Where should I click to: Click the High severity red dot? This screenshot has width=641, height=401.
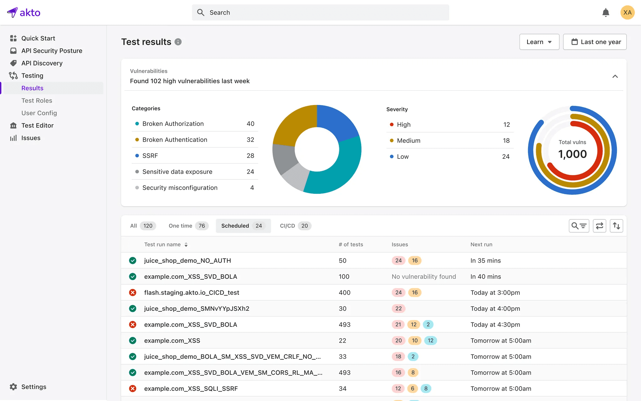pyautogui.click(x=392, y=124)
